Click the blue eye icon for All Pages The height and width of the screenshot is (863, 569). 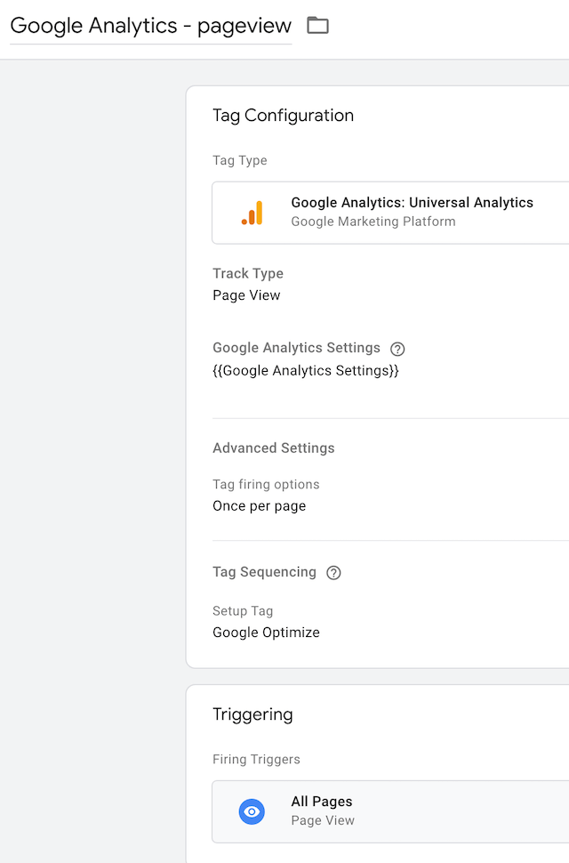pyautogui.click(x=252, y=811)
